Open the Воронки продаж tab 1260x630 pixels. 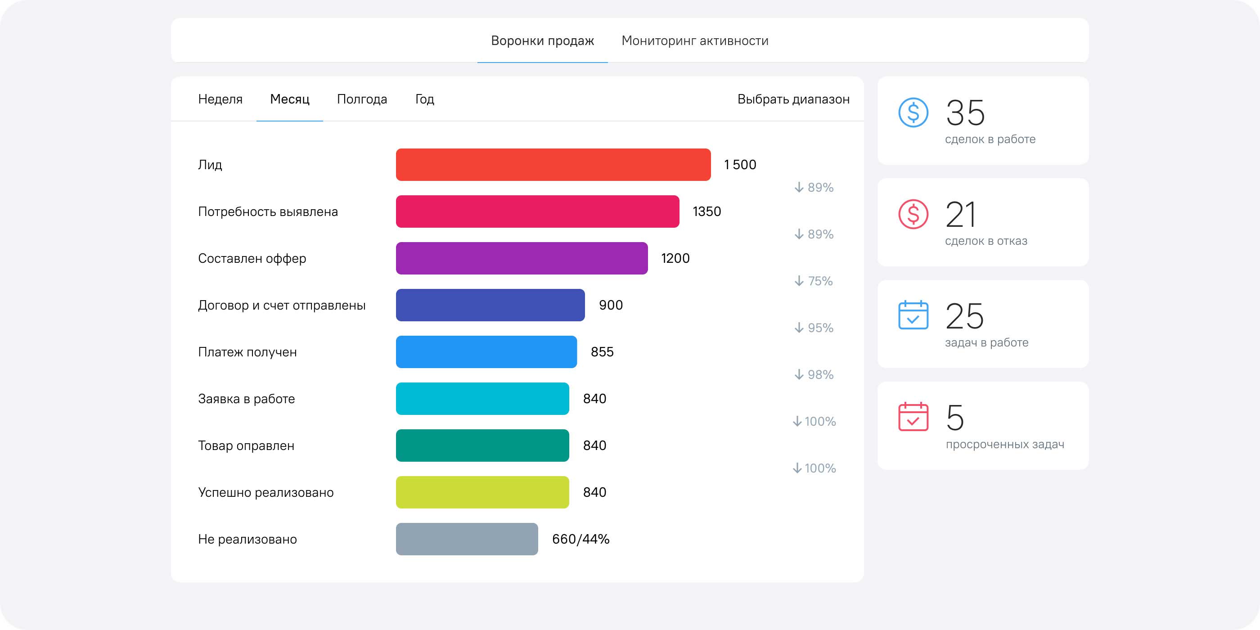(542, 40)
